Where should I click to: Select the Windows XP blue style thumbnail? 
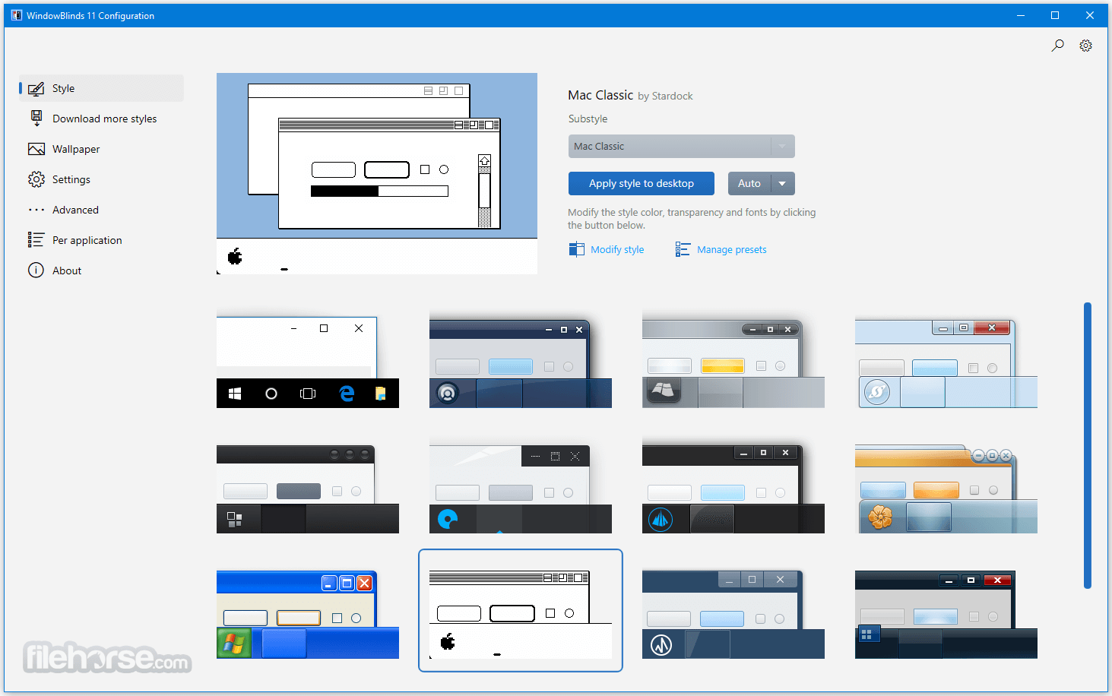pos(308,614)
